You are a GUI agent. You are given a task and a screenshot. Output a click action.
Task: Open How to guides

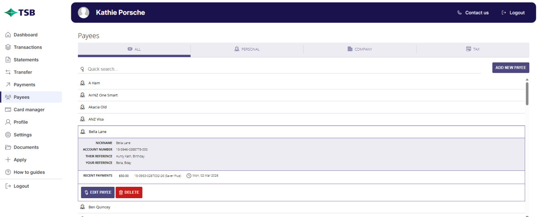pos(31,172)
